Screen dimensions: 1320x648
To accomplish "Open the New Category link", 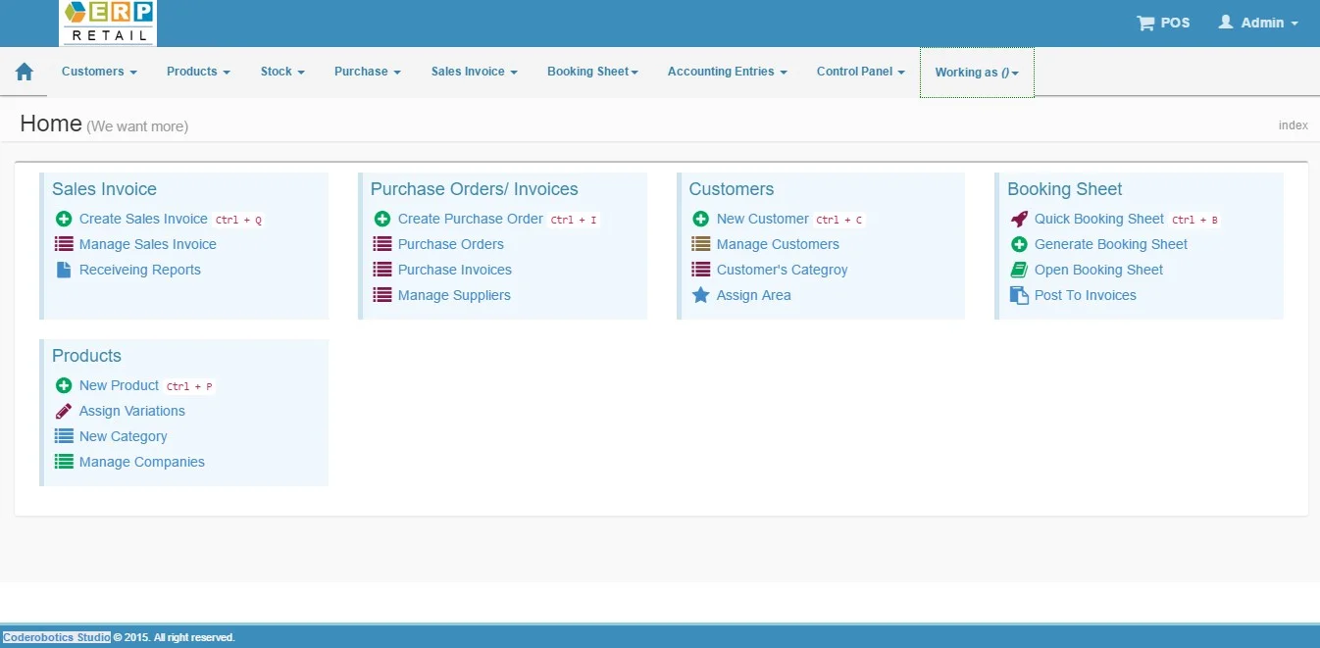I will [x=124, y=436].
